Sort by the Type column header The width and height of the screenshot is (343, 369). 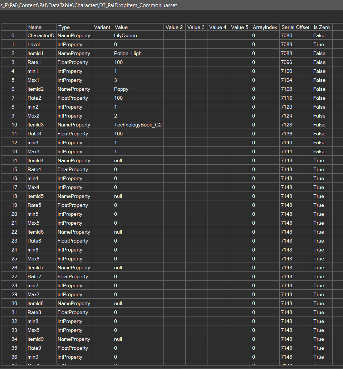point(74,27)
